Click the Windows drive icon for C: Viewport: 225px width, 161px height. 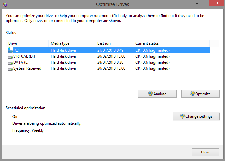tap(10, 50)
